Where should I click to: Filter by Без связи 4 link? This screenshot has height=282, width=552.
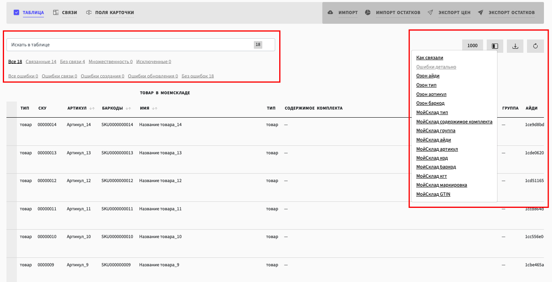(x=73, y=62)
